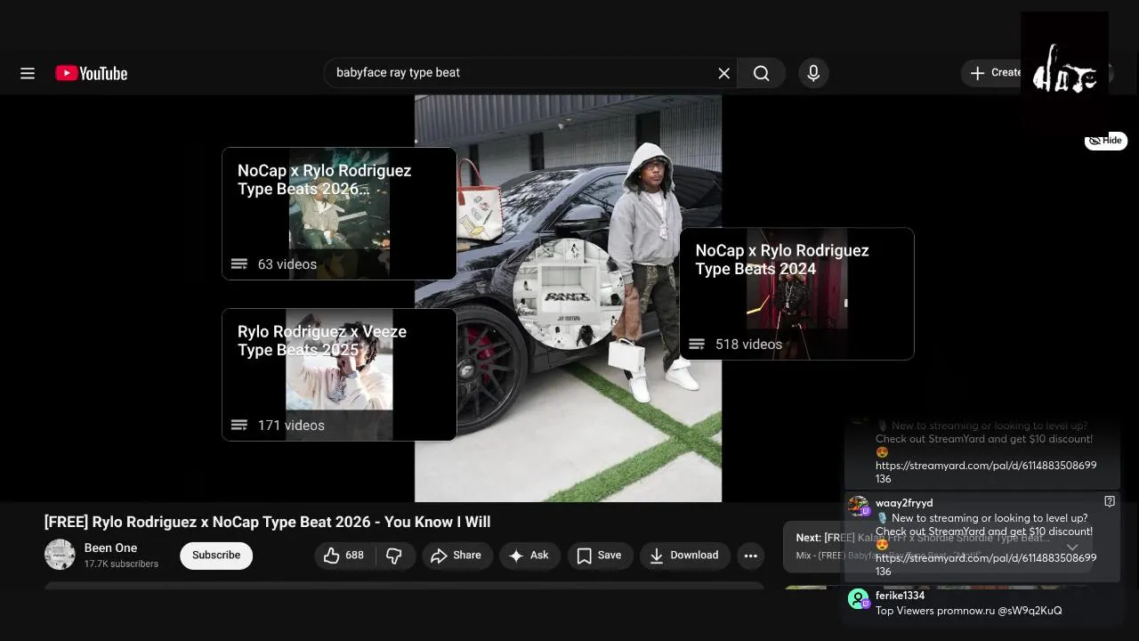The width and height of the screenshot is (1139, 641).
Task: Open the message options icon beside waay2fryyd
Action: point(1110,501)
